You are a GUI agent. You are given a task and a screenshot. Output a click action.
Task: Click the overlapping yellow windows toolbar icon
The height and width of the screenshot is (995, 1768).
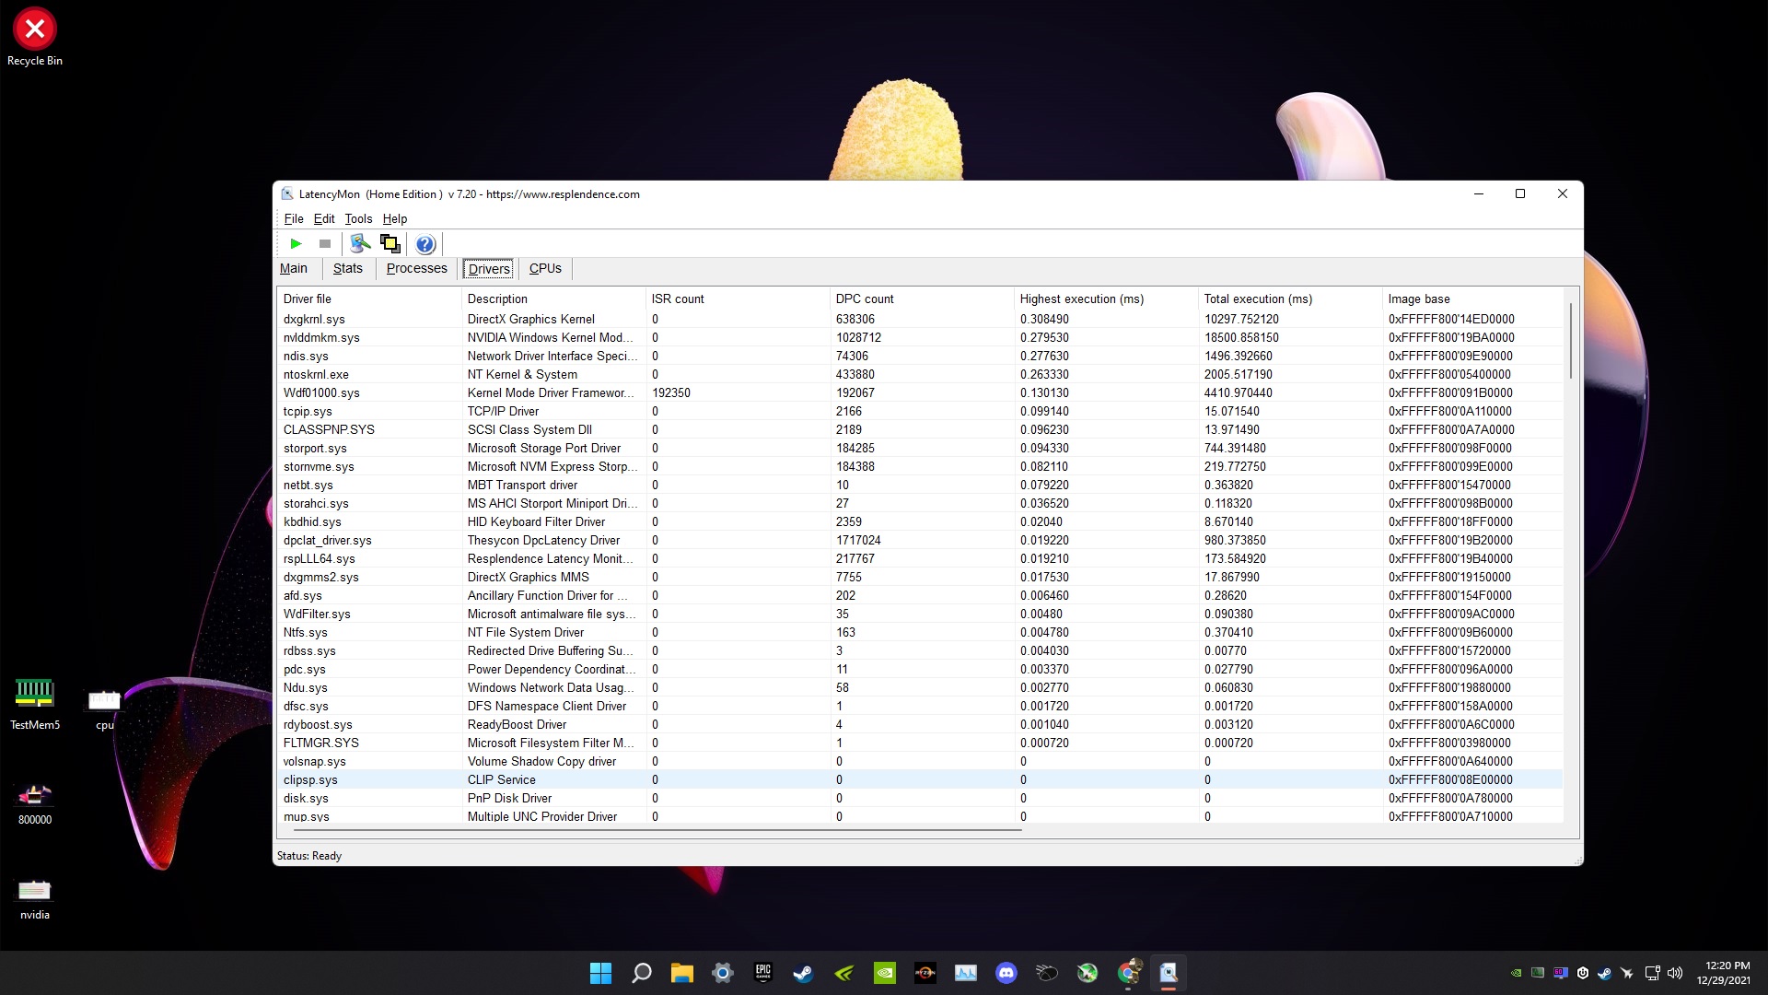(390, 244)
